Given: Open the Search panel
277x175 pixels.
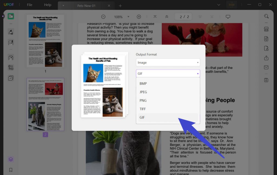Looking at the screenshot, I should tap(266, 16).
